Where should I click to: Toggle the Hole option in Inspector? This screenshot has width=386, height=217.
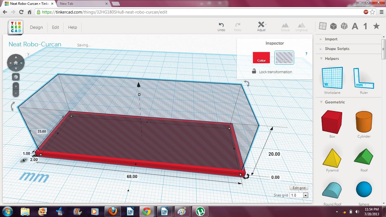point(284,57)
